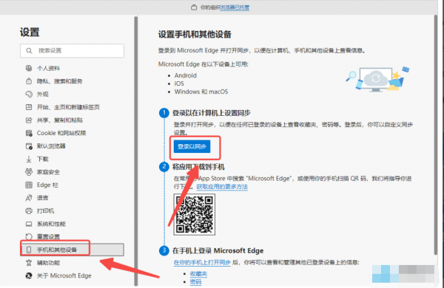Open 语言 settings
The height and width of the screenshot is (288, 444).
click(42, 198)
